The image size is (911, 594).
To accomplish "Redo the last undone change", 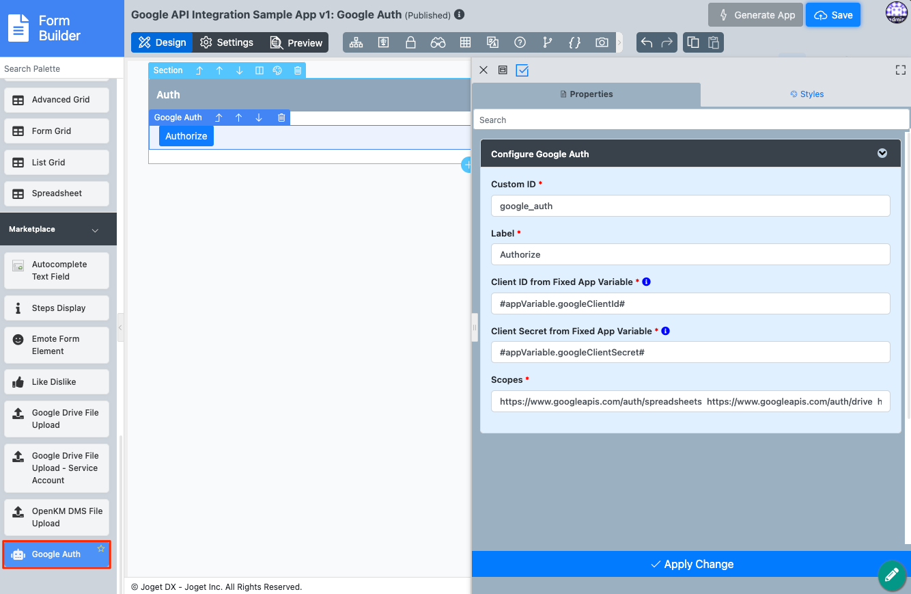I will [x=667, y=42].
